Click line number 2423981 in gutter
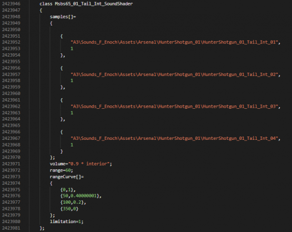292x232 pixels. click(x=11, y=228)
